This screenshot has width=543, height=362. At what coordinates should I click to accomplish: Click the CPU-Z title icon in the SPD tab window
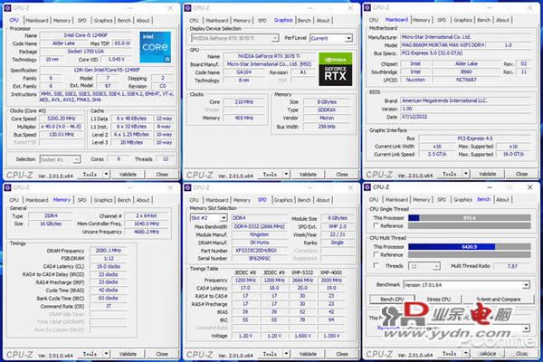tap(187, 187)
